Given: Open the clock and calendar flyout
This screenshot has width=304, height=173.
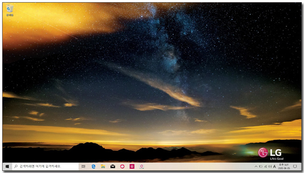Looking at the screenshot, I should coord(284,166).
